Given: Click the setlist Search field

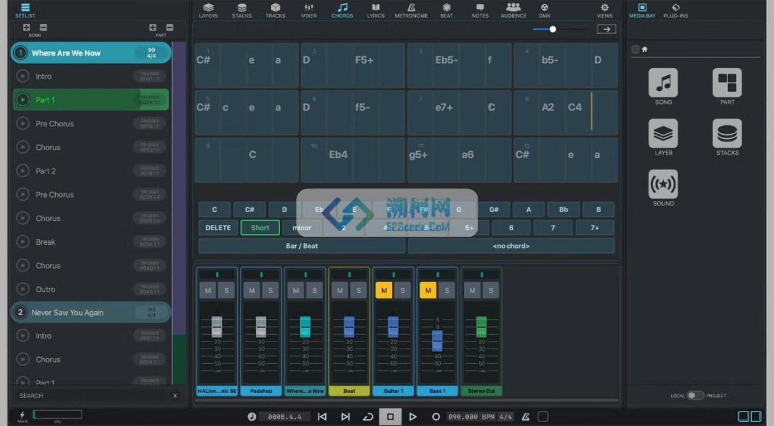Looking at the screenshot, I should coord(91,396).
